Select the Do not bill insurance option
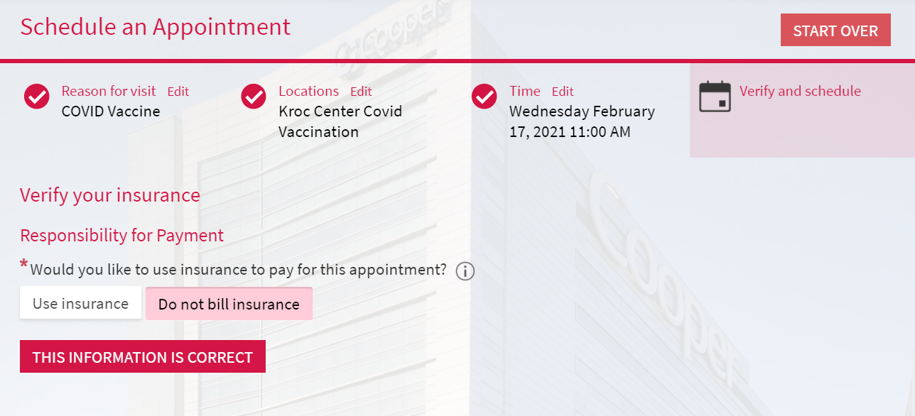 (x=229, y=304)
